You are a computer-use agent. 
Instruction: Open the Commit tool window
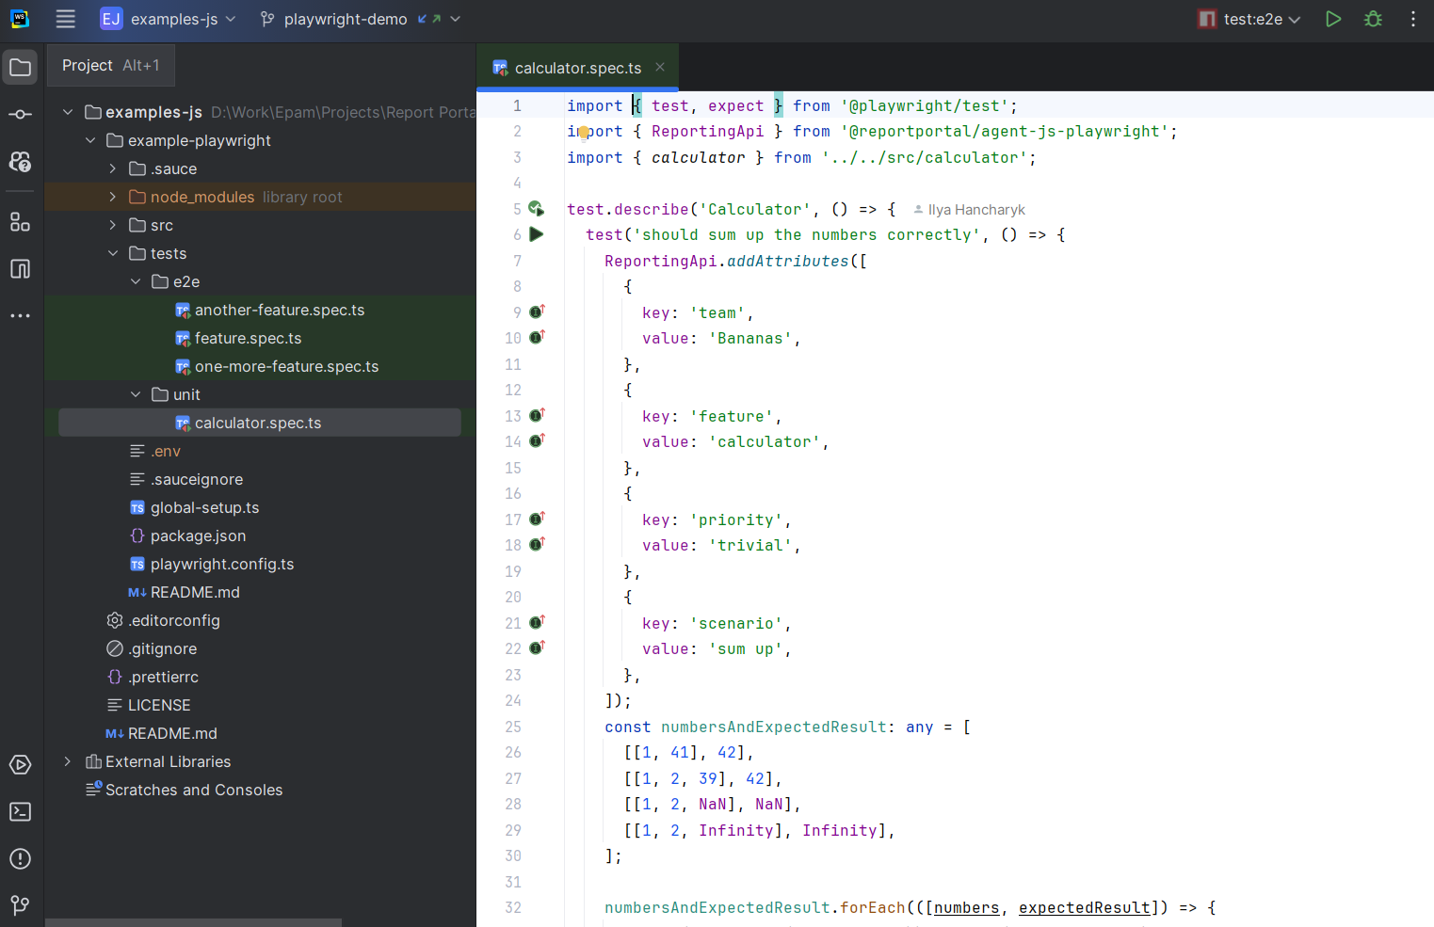point(20,114)
